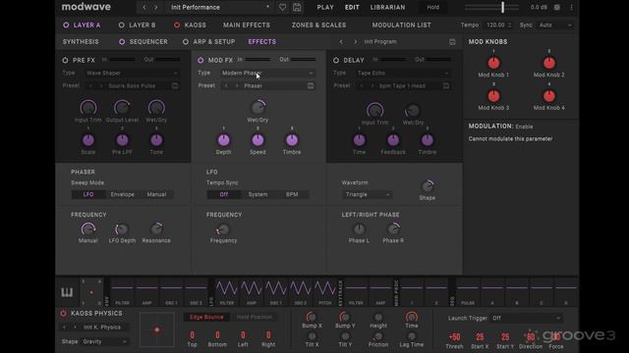The height and width of the screenshot is (353, 629).
Task: Click the Phase L knob
Action: tap(359, 228)
